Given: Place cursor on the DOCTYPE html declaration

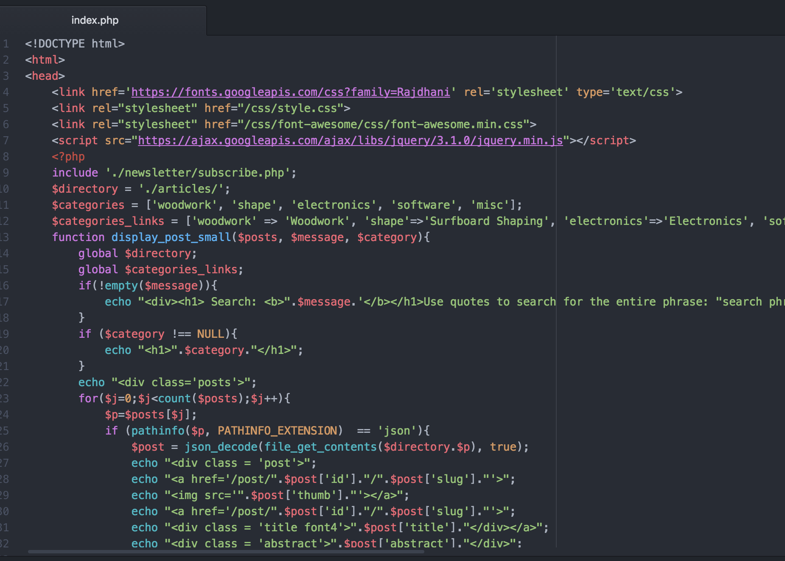Looking at the screenshot, I should [x=75, y=44].
